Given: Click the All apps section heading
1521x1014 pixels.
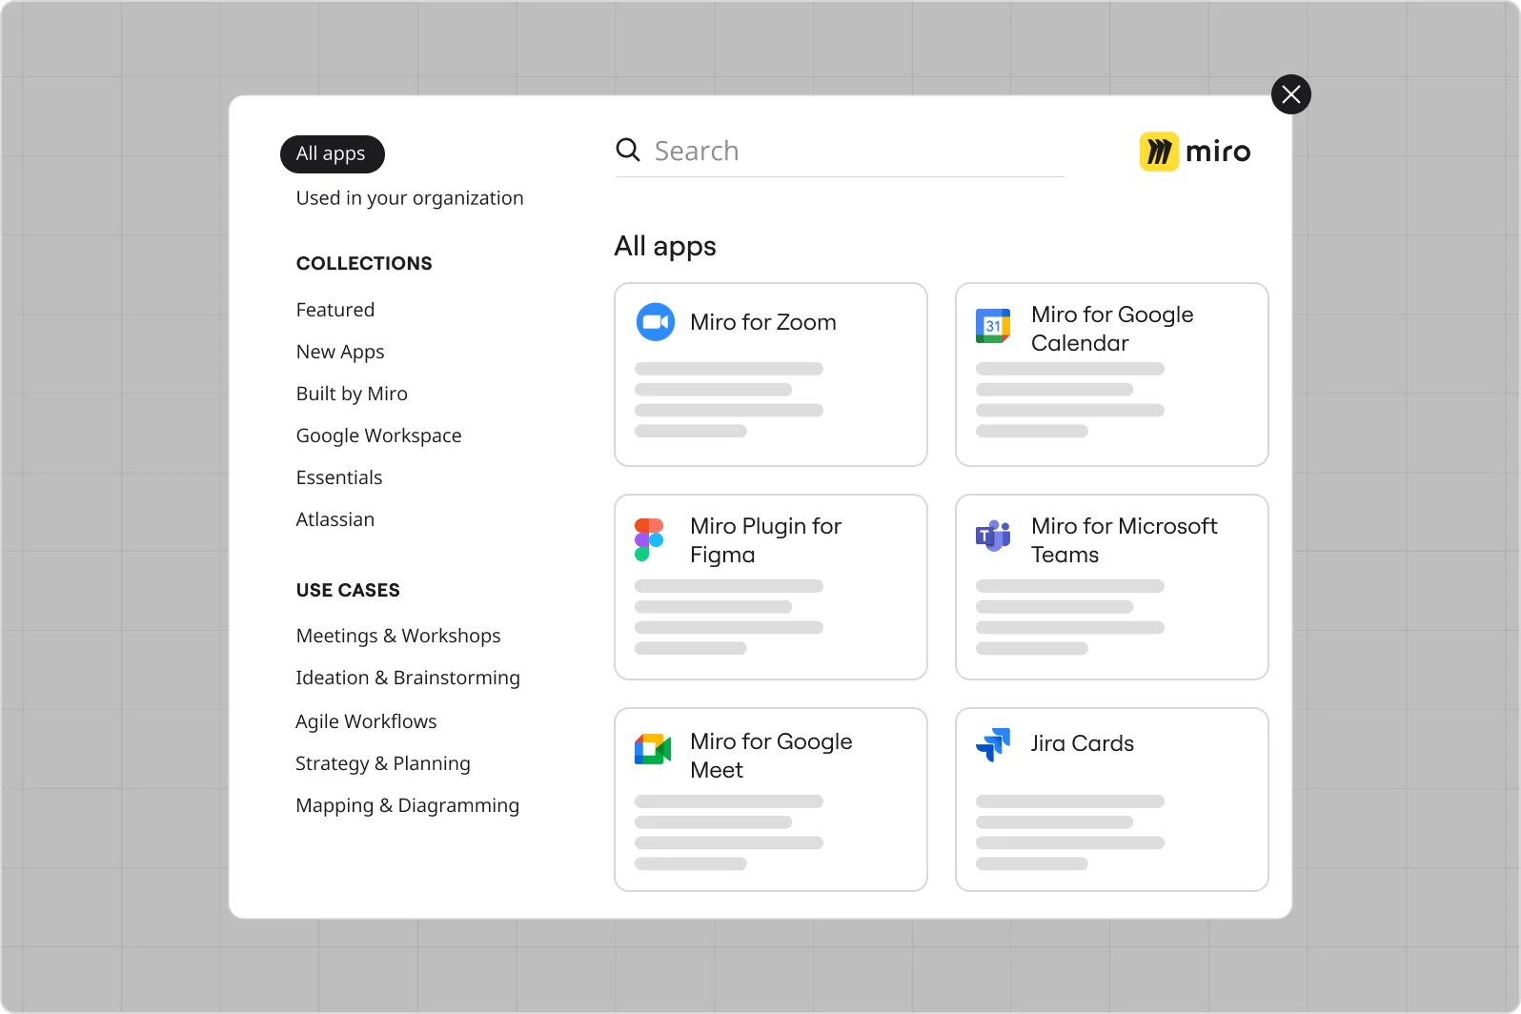Looking at the screenshot, I should tap(665, 247).
